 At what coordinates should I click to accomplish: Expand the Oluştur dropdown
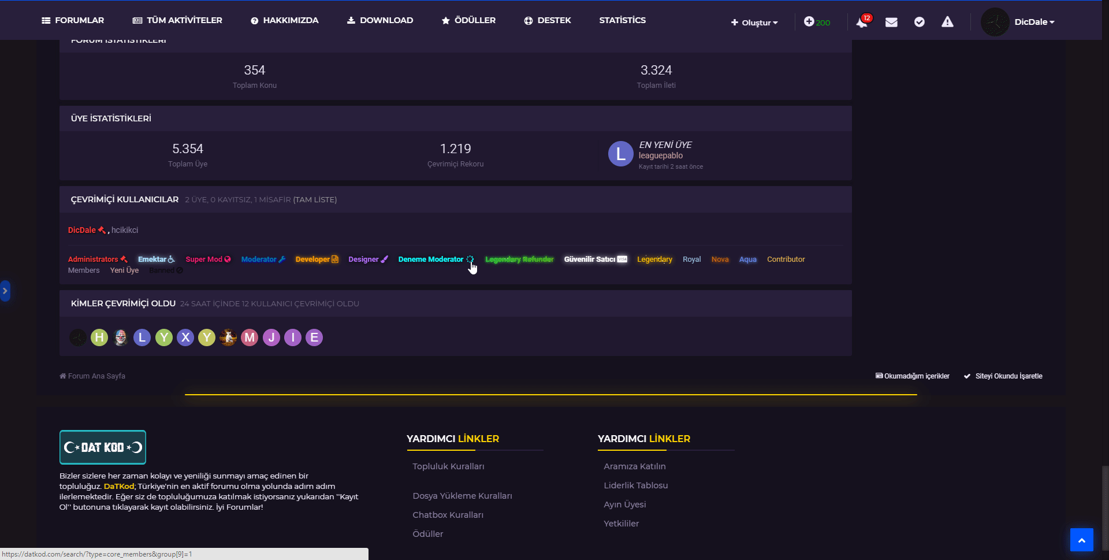pos(754,23)
